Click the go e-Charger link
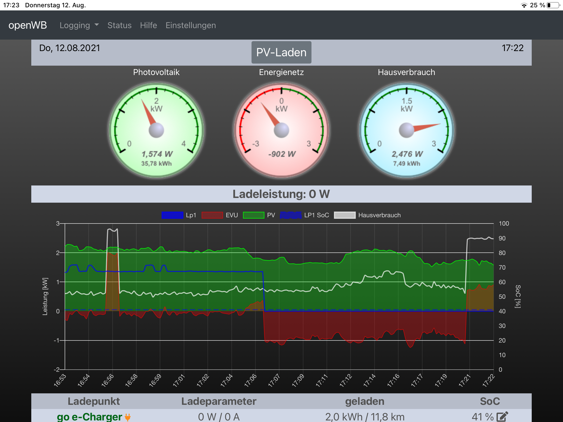563x422 pixels. coord(89,417)
